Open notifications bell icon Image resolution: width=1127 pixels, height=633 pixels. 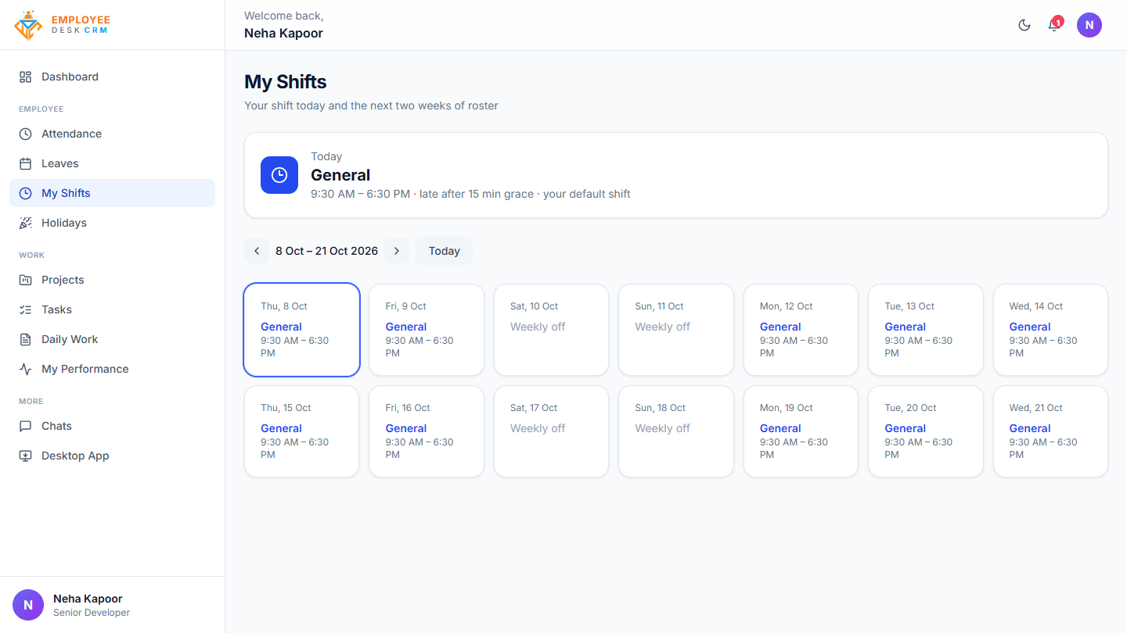1054,25
